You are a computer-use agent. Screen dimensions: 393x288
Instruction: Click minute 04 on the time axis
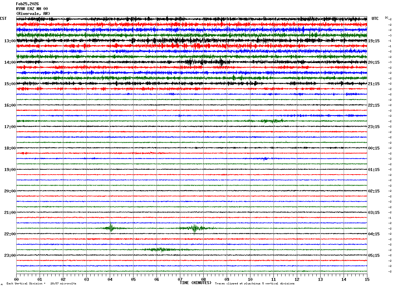pyautogui.click(x=110, y=279)
